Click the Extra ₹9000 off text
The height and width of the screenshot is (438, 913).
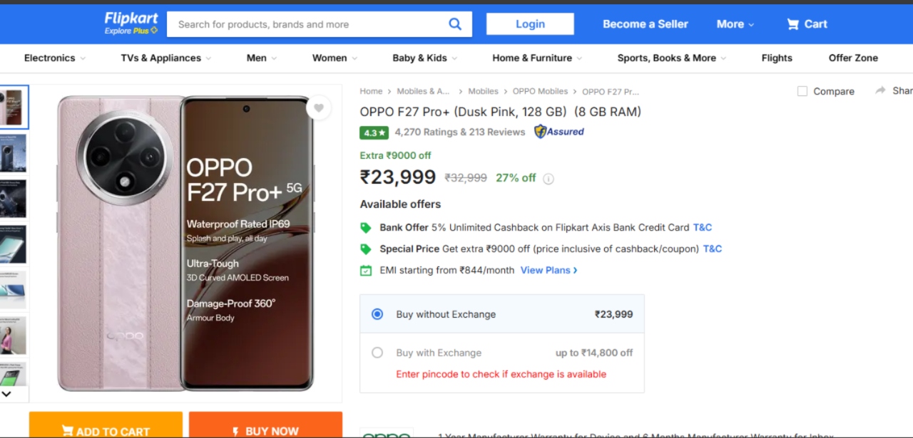coord(395,155)
